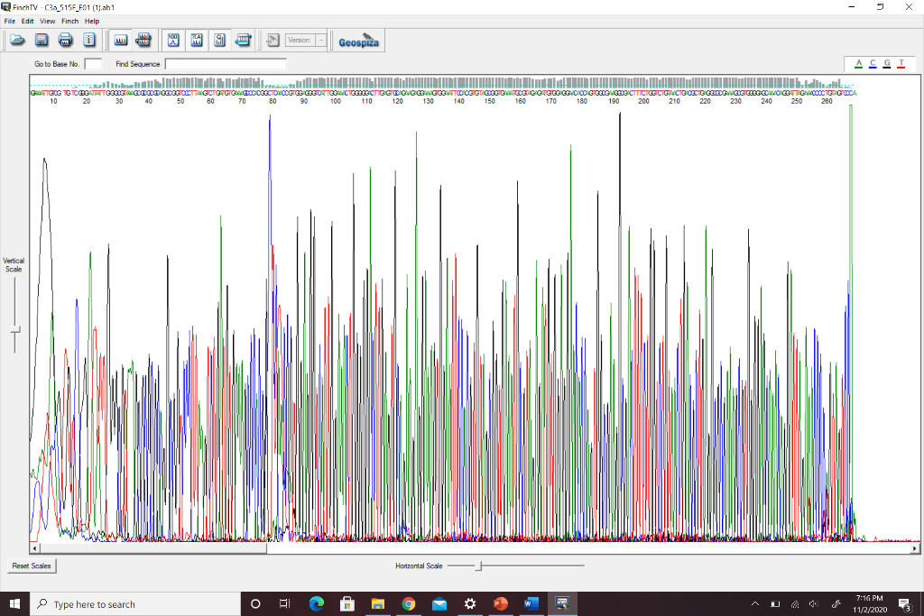Switch to single-pane chromatogram view icon
The height and width of the screenshot is (616, 924).
(x=120, y=40)
